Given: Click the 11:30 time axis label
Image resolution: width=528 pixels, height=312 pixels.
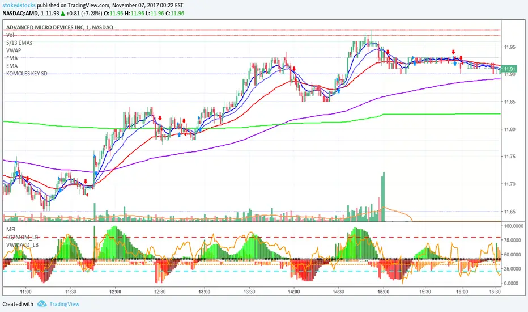Looking at the screenshot, I should [70, 292].
